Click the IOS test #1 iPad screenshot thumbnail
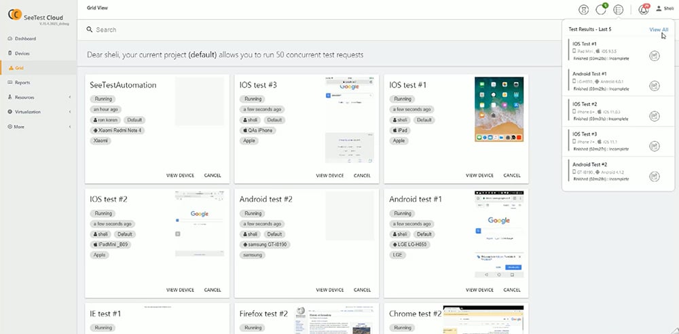Image resolution: width=679 pixels, height=334 pixels. point(499,109)
